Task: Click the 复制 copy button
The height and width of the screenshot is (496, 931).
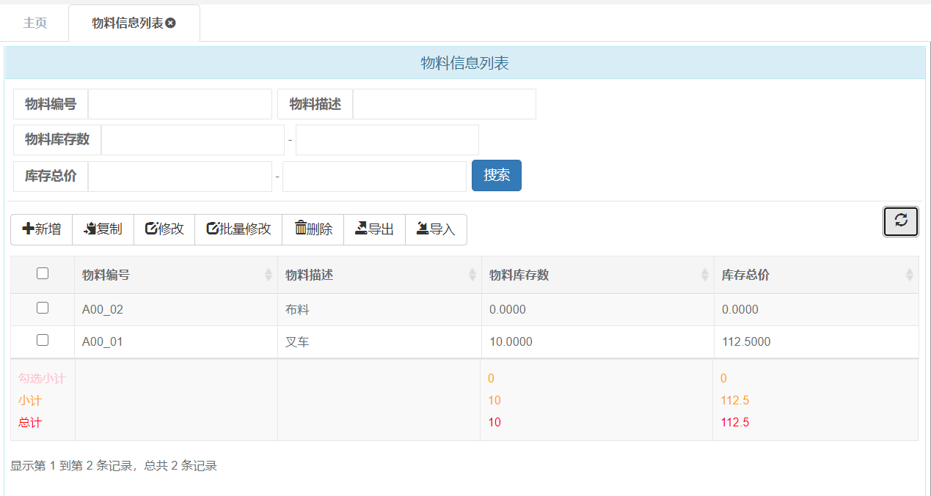Action: click(x=103, y=229)
